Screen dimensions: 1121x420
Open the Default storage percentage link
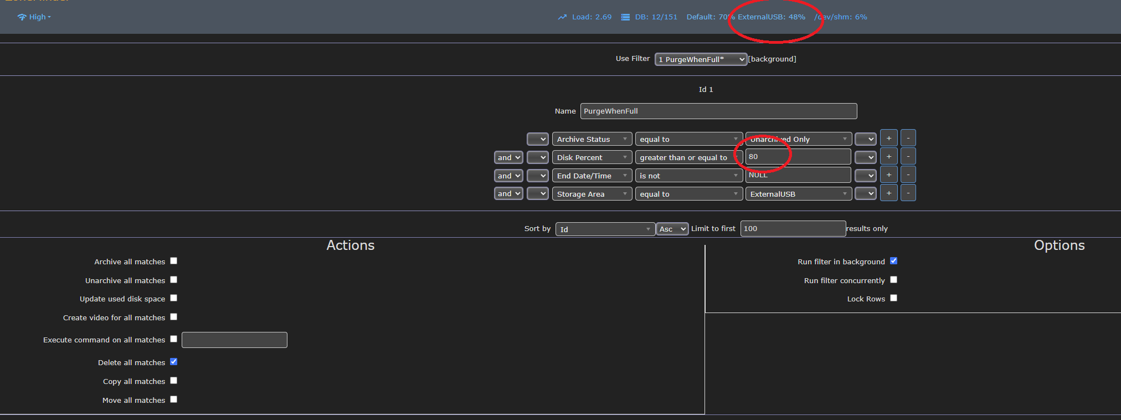[710, 17]
